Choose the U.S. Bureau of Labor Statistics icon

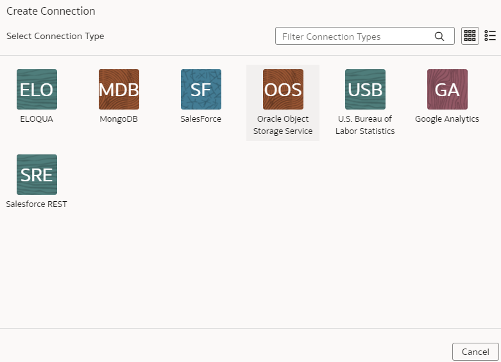point(365,90)
